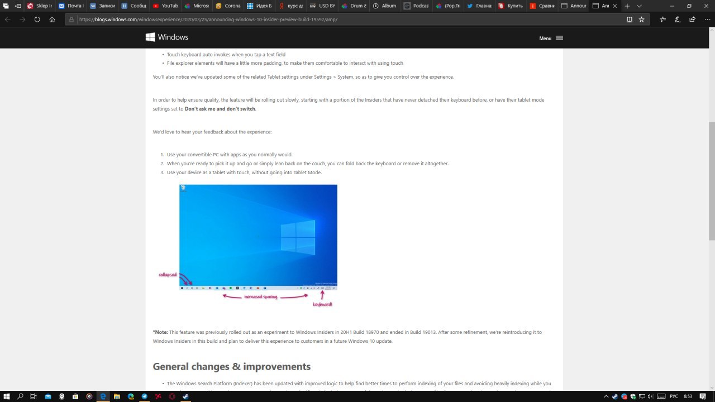The width and height of the screenshot is (715, 402).
Task: Switch to the Drum tab
Action: point(353,6)
